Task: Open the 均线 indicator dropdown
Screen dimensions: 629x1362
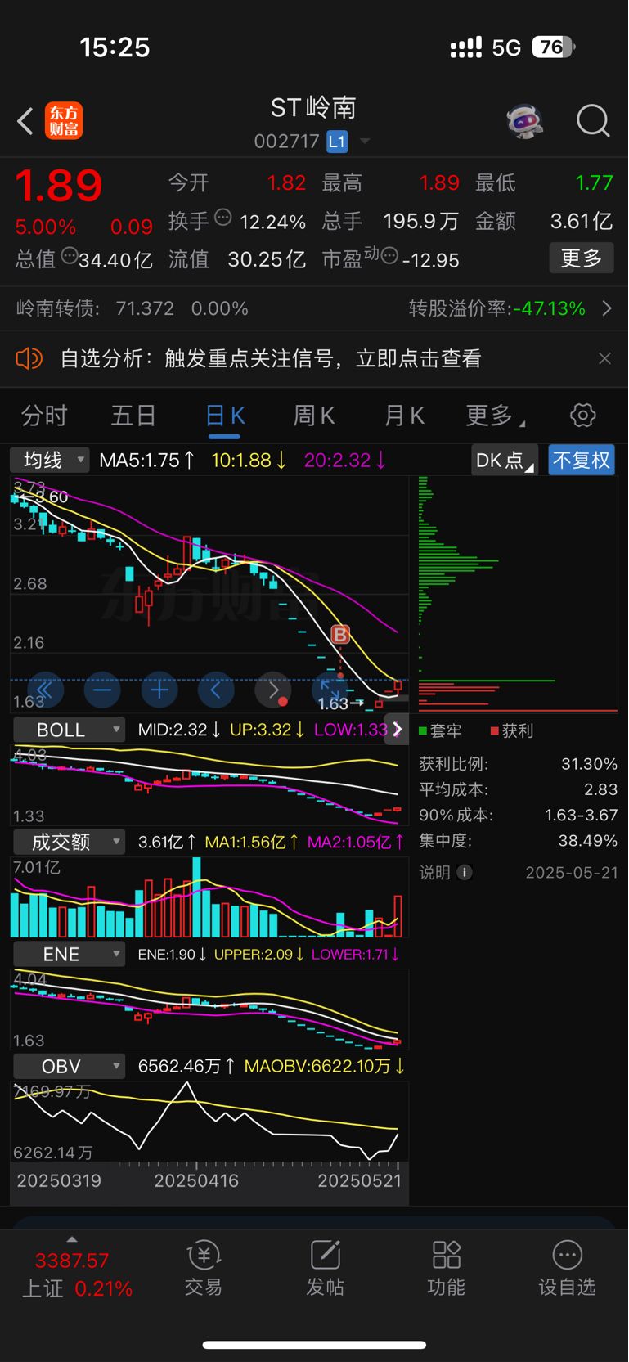Action: tap(50, 460)
